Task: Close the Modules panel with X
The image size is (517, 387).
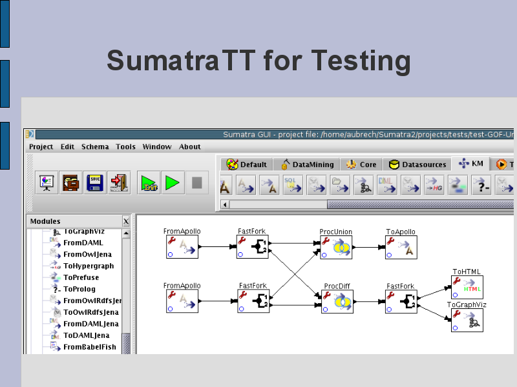Action: 126,221
